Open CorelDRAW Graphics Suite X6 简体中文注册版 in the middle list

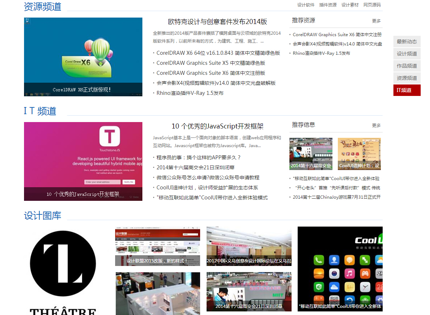pos(211,73)
